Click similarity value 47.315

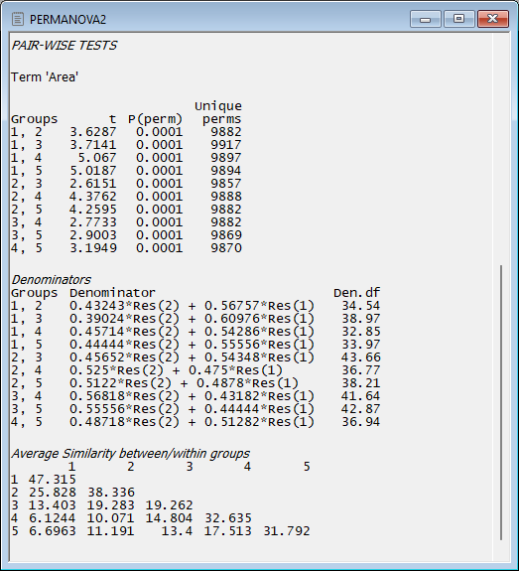(53, 480)
